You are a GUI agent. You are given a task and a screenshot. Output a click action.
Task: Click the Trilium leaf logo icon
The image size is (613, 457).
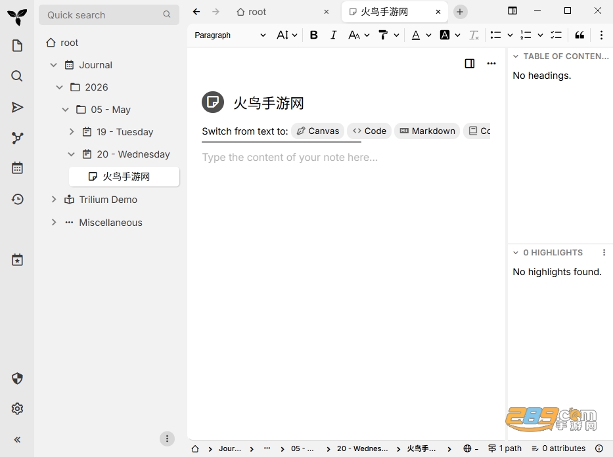click(17, 17)
